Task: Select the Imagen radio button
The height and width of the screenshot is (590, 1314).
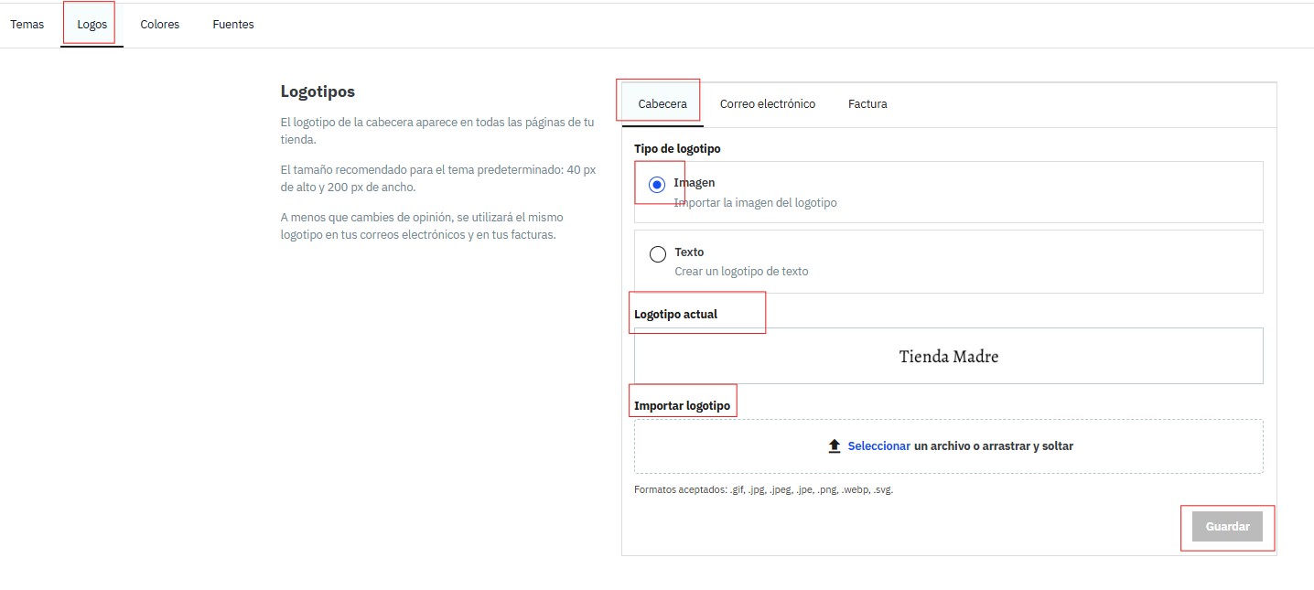Action: (657, 185)
